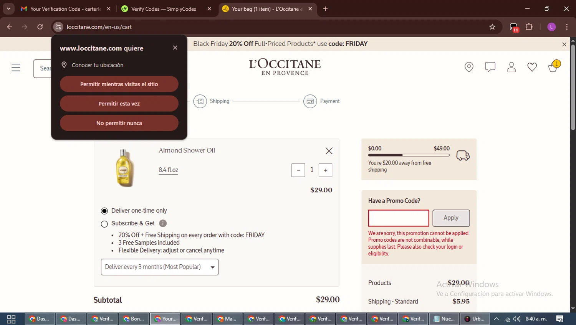The width and height of the screenshot is (576, 325).
Task: Open Chrome profile avatar L
Action: [551, 27]
